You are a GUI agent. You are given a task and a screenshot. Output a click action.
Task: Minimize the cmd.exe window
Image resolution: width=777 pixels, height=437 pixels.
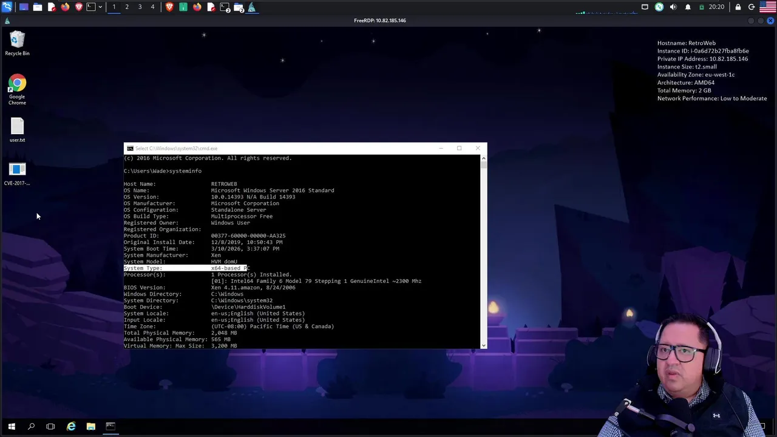441,148
